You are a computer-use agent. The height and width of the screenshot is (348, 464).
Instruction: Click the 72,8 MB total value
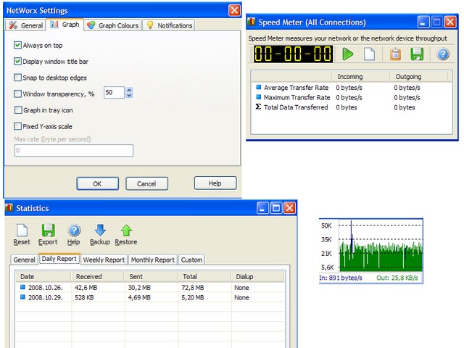click(x=193, y=287)
